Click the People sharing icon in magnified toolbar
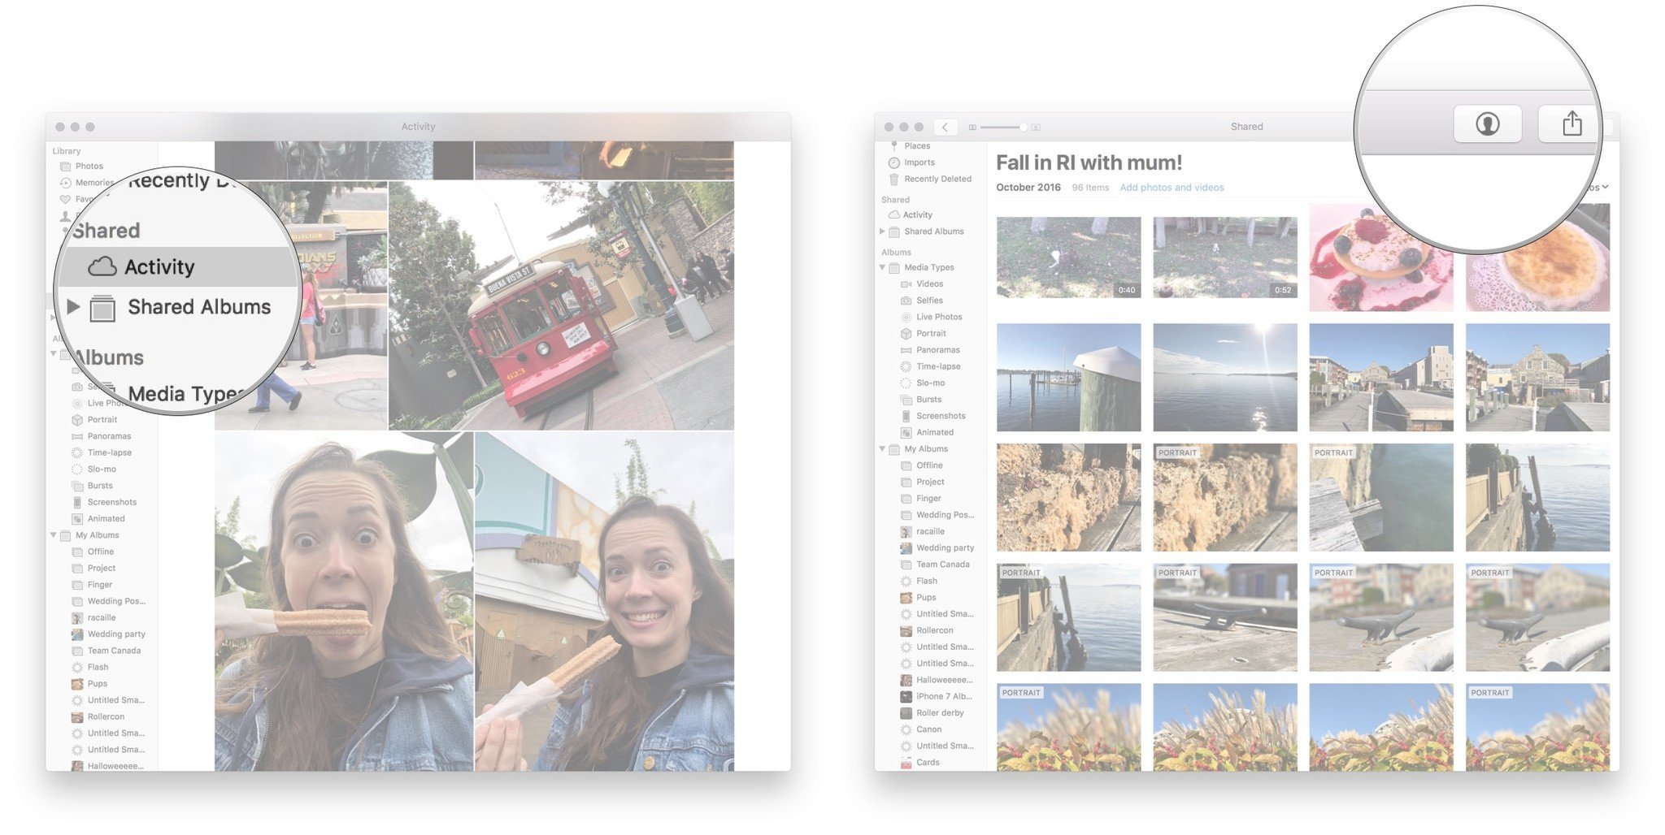The height and width of the screenshot is (835, 1665). [1487, 124]
